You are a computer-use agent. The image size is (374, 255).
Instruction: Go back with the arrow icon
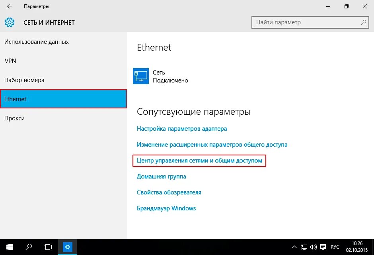9,6
